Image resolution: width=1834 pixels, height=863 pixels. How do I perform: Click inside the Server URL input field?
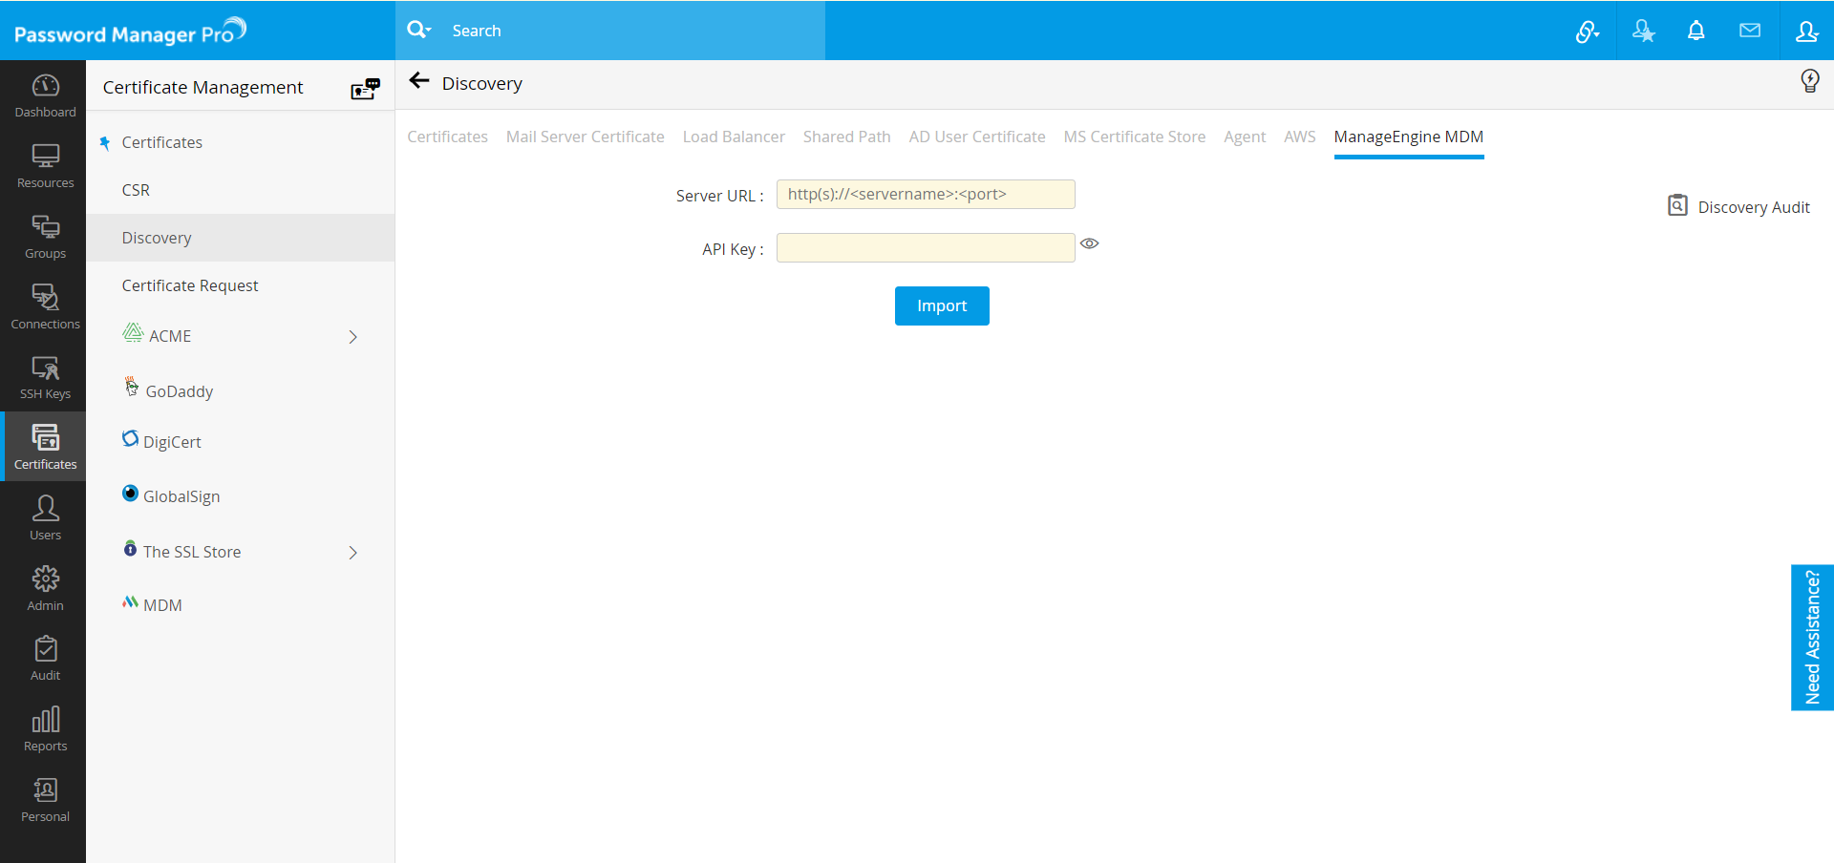[925, 194]
